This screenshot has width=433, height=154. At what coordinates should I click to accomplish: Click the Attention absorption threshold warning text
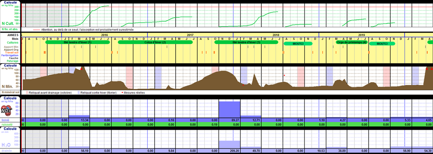click(87, 30)
